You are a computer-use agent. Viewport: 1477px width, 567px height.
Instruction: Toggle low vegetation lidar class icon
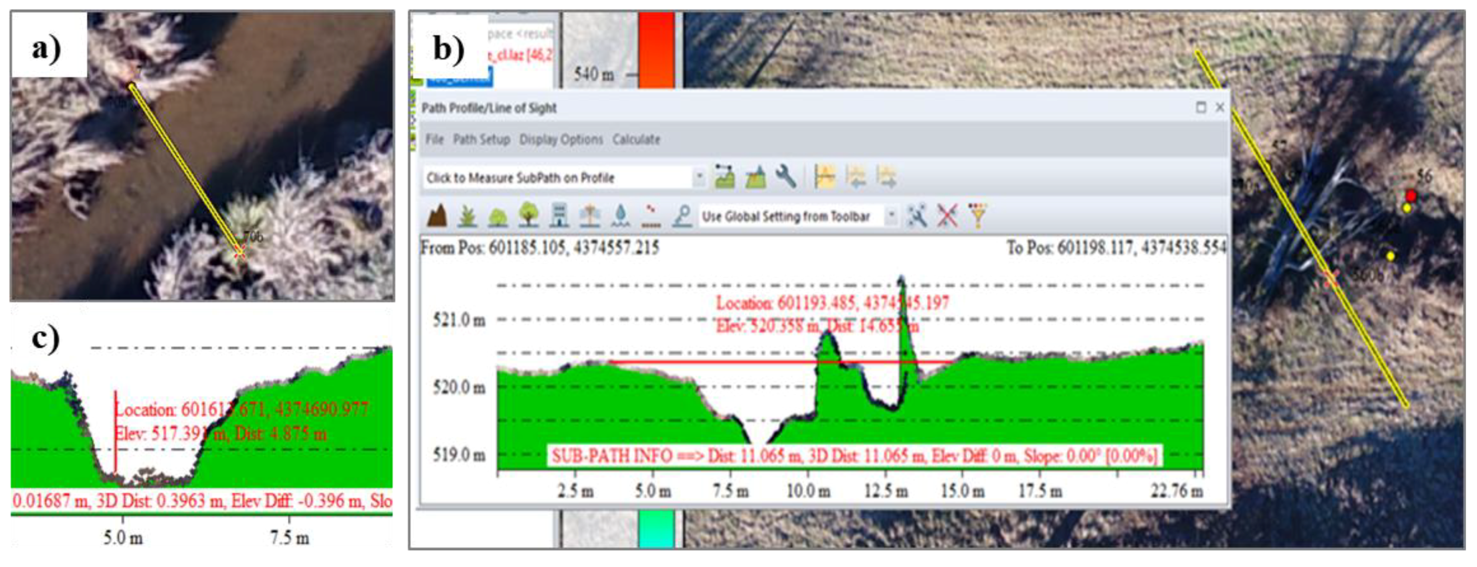[x=467, y=216]
